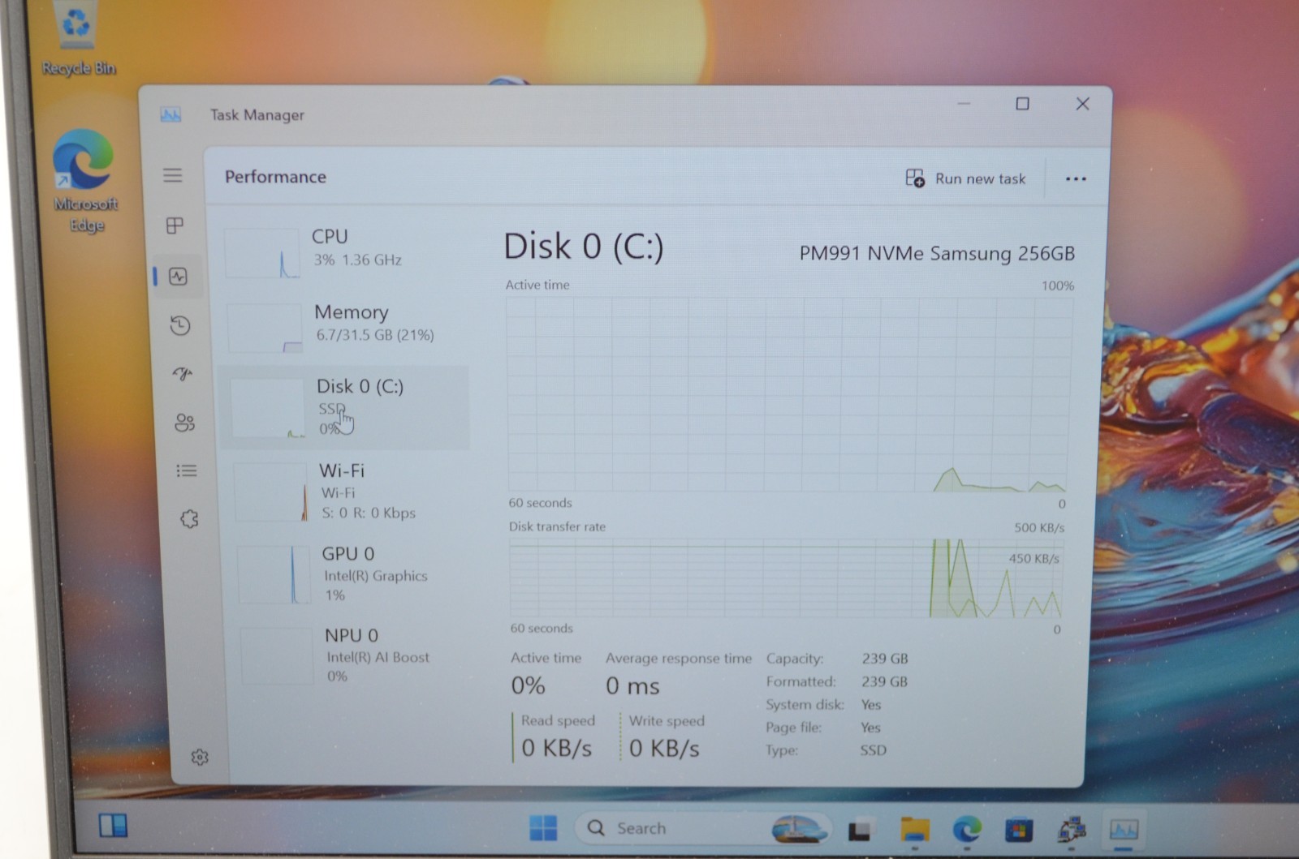This screenshot has width=1299, height=859.
Task: Minimize the Task Manager window
Action: pos(964,104)
